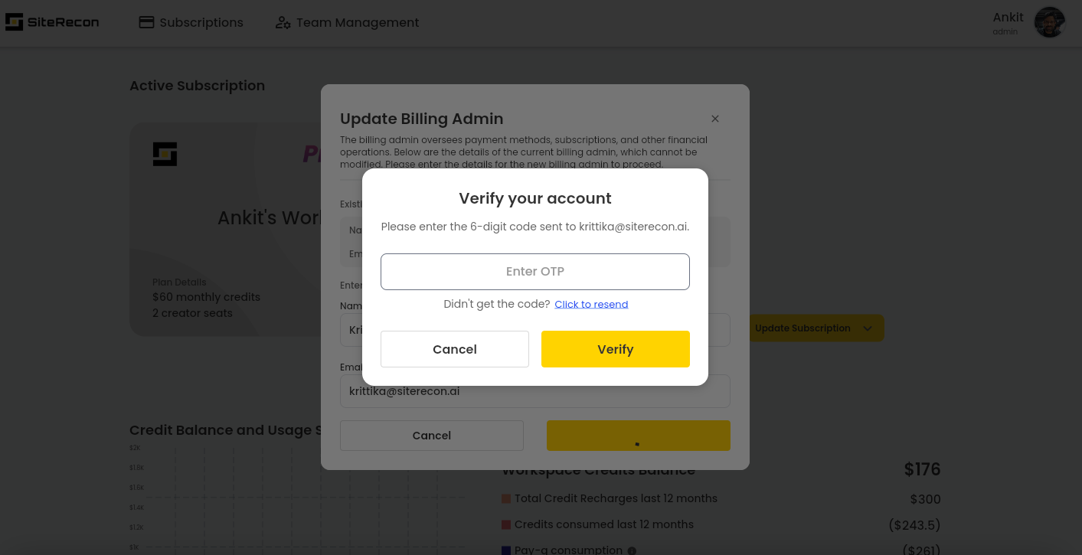The image size is (1082, 555).
Task: Expand the Update Subscription dropdown arrow
Action: point(868,328)
